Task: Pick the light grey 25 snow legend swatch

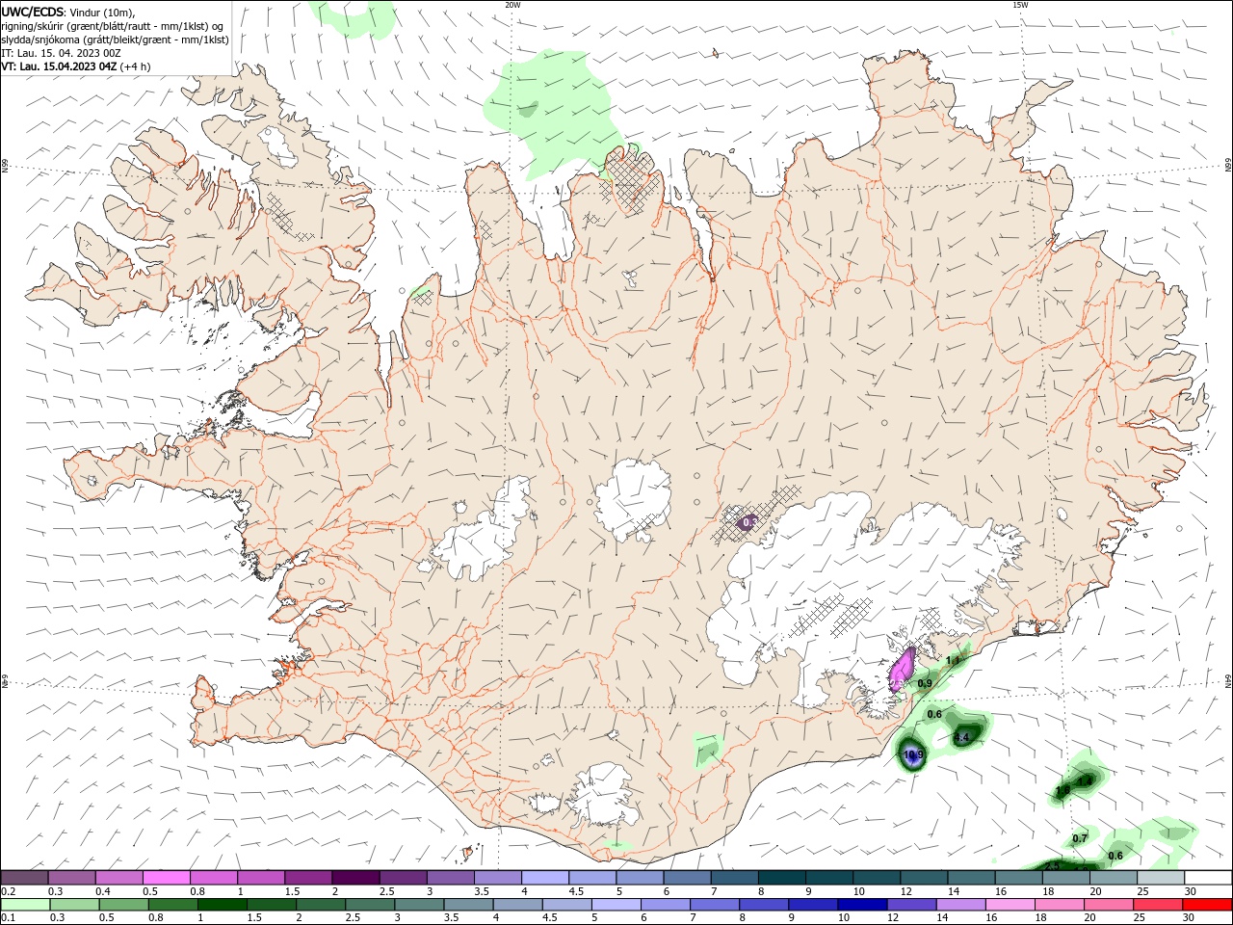Action: [1161, 877]
